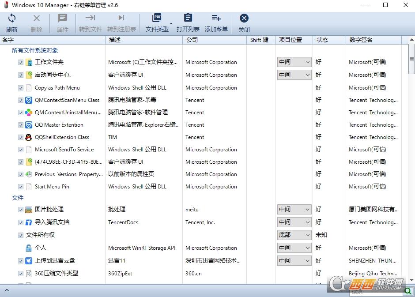Click the 文件类型 PDF toolbar icon
Image resolution: width=415 pixels, height=297 pixels.
[157, 18]
